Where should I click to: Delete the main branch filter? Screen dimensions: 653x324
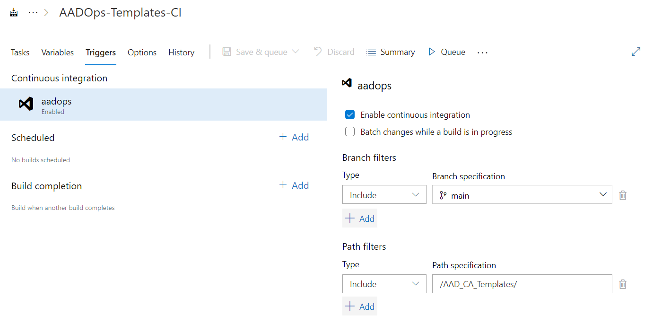623,195
